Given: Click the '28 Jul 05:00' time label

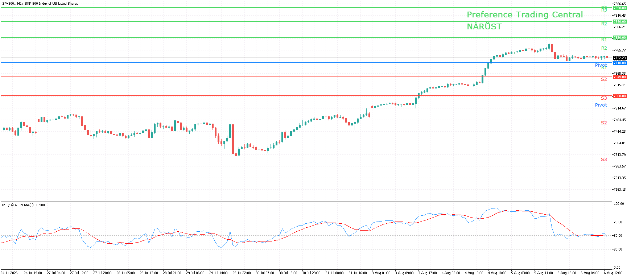Looking at the screenshot, I should click(x=125, y=273).
